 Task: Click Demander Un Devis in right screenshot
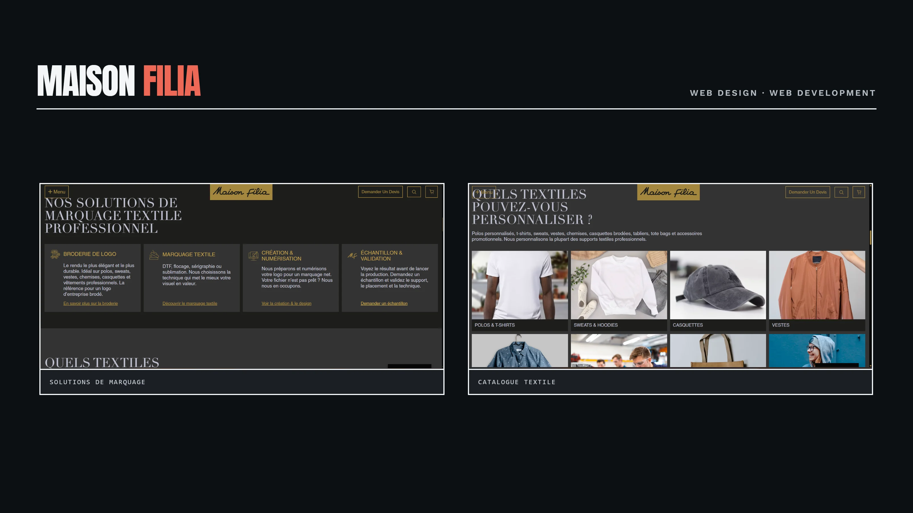click(807, 192)
